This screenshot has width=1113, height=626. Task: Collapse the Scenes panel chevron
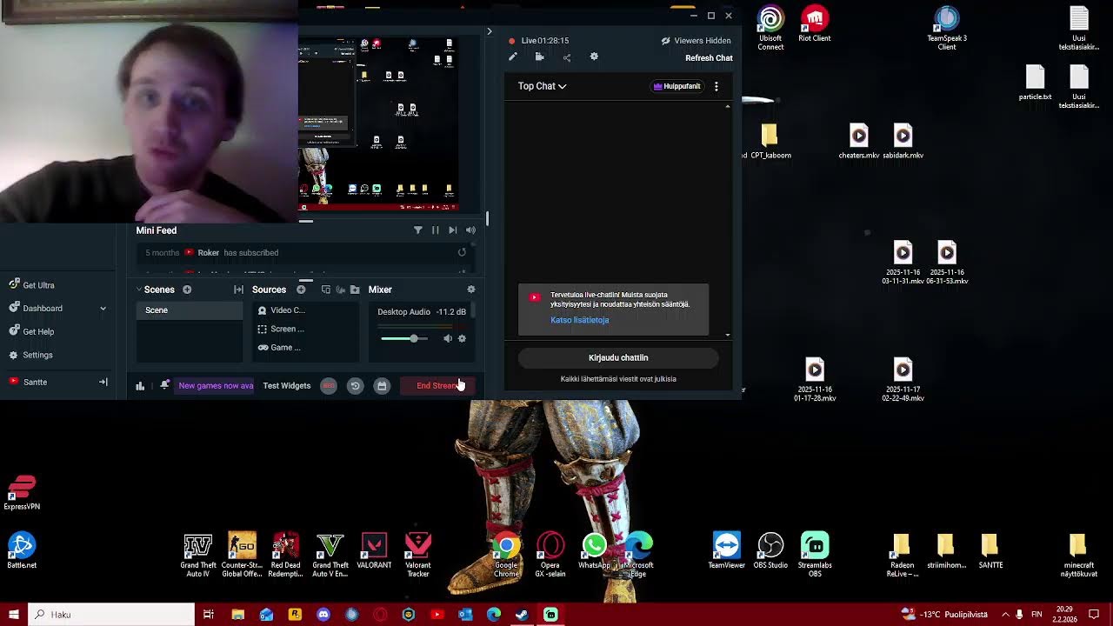click(138, 290)
